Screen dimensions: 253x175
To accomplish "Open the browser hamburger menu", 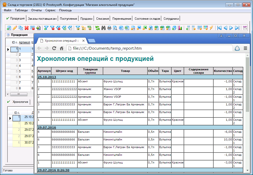I will point(245,48).
